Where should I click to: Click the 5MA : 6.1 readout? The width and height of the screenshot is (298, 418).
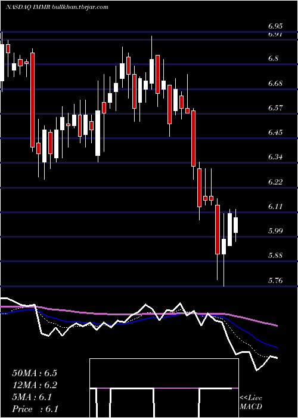pos(32,397)
